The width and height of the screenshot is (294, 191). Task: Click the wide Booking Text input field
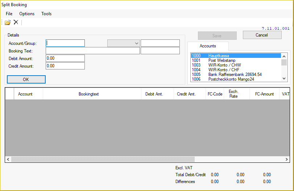pyautogui.click(x=93, y=51)
